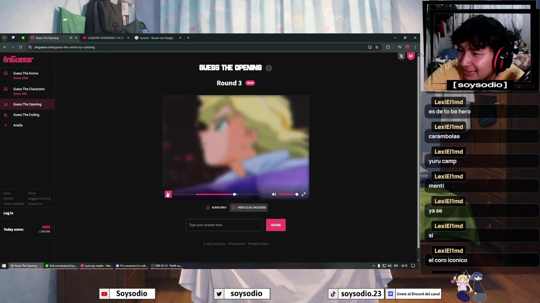
Task: Bookmark this page with the star
Action: coord(377,47)
